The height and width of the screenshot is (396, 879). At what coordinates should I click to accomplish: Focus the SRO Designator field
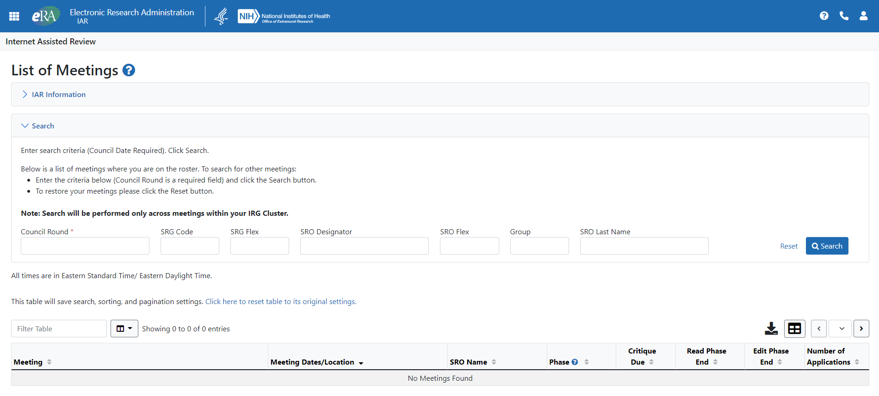pos(365,246)
